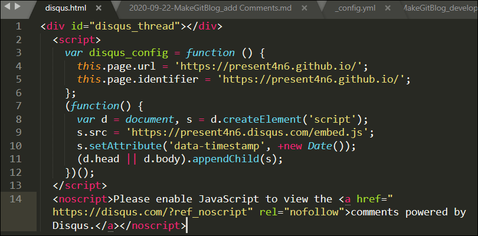
Task: Click line number 9 in gutter
Action: pos(19,133)
